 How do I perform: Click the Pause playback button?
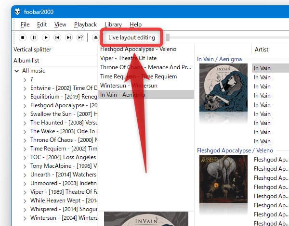(34, 38)
